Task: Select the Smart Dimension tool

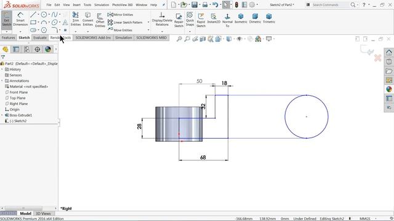Action: [x=20, y=19]
